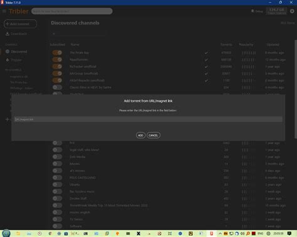Open The Pirate Bay under My channels sidebar
297x237 pixels.
19,83
